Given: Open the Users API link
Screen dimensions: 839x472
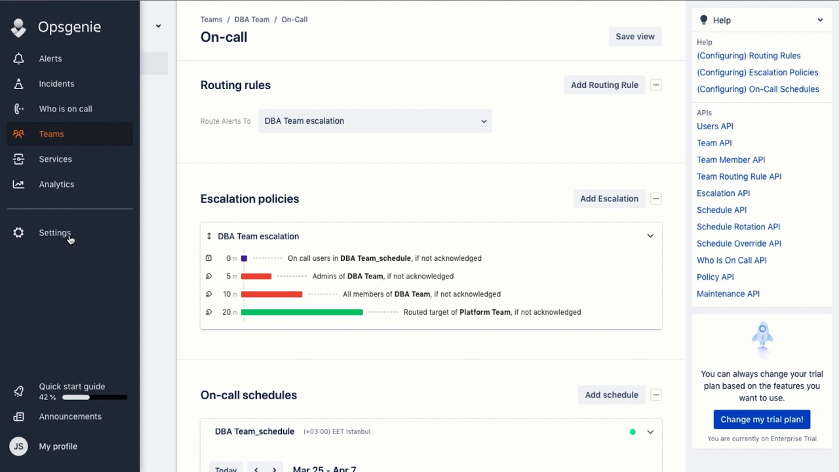Looking at the screenshot, I should (715, 127).
